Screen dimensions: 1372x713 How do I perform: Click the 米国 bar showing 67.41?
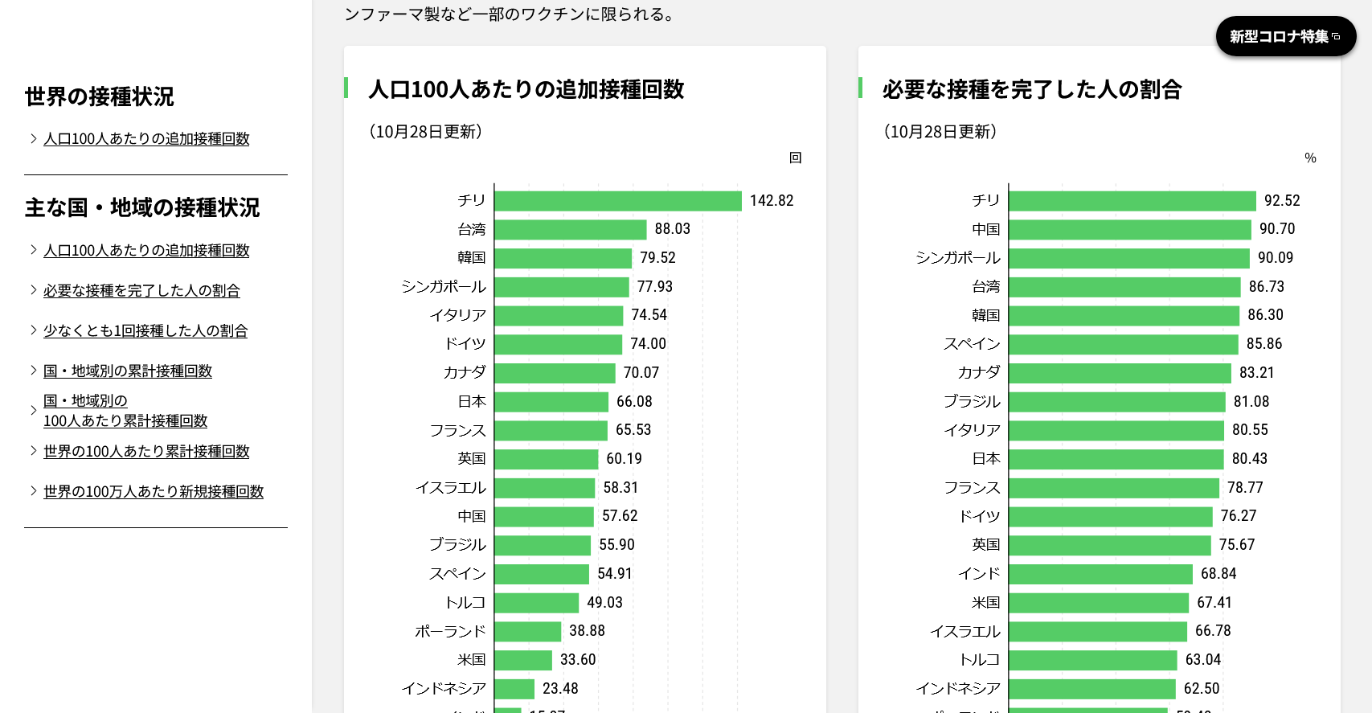click(1099, 603)
